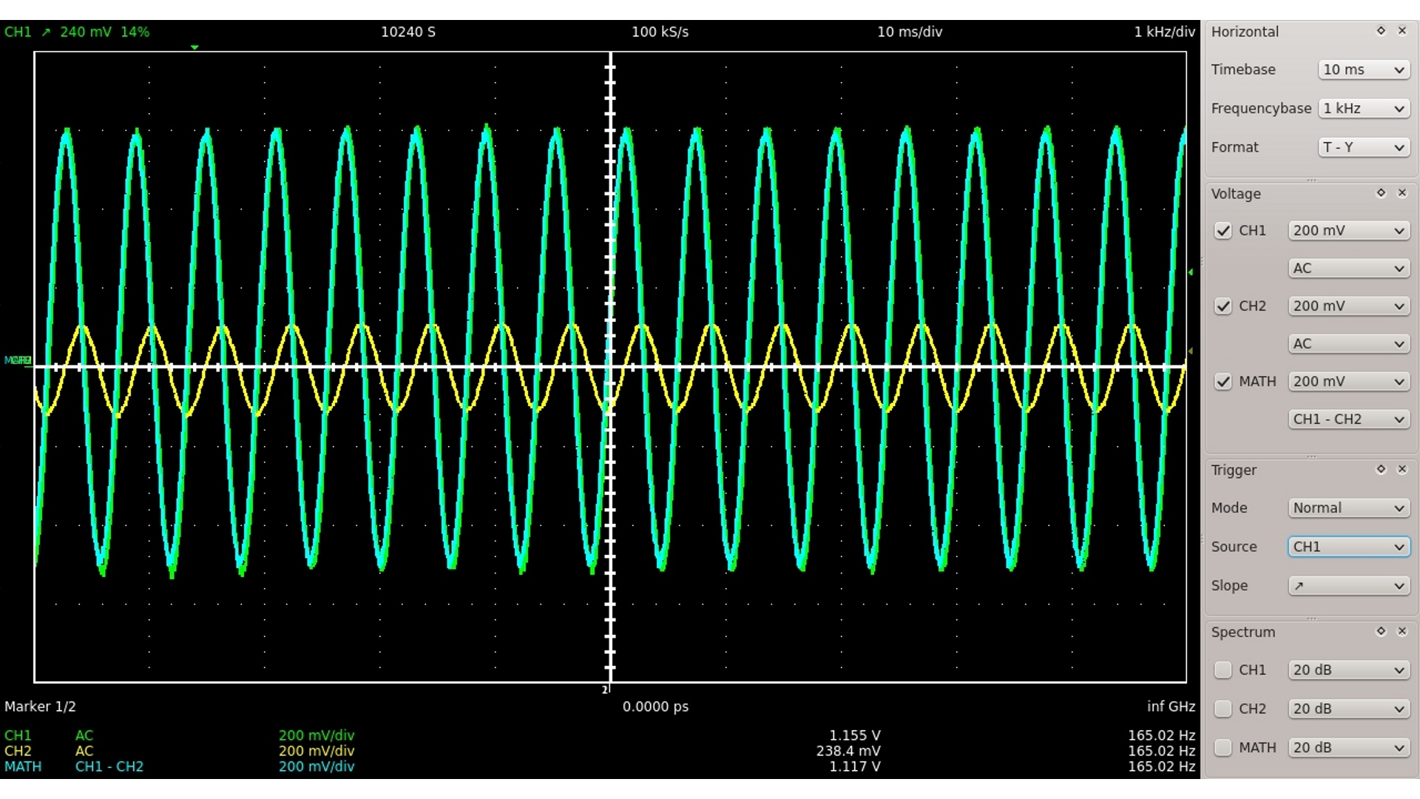Open the MATH operation dropdown showing CH1 - CH2

click(x=1348, y=419)
